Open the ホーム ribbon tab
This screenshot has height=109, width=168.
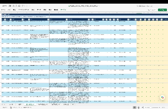click(x=3, y=10)
